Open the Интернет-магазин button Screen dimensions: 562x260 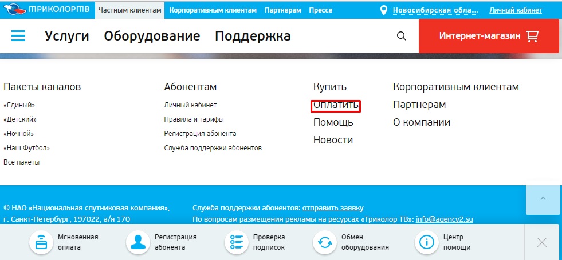pyautogui.click(x=488, y=36)
